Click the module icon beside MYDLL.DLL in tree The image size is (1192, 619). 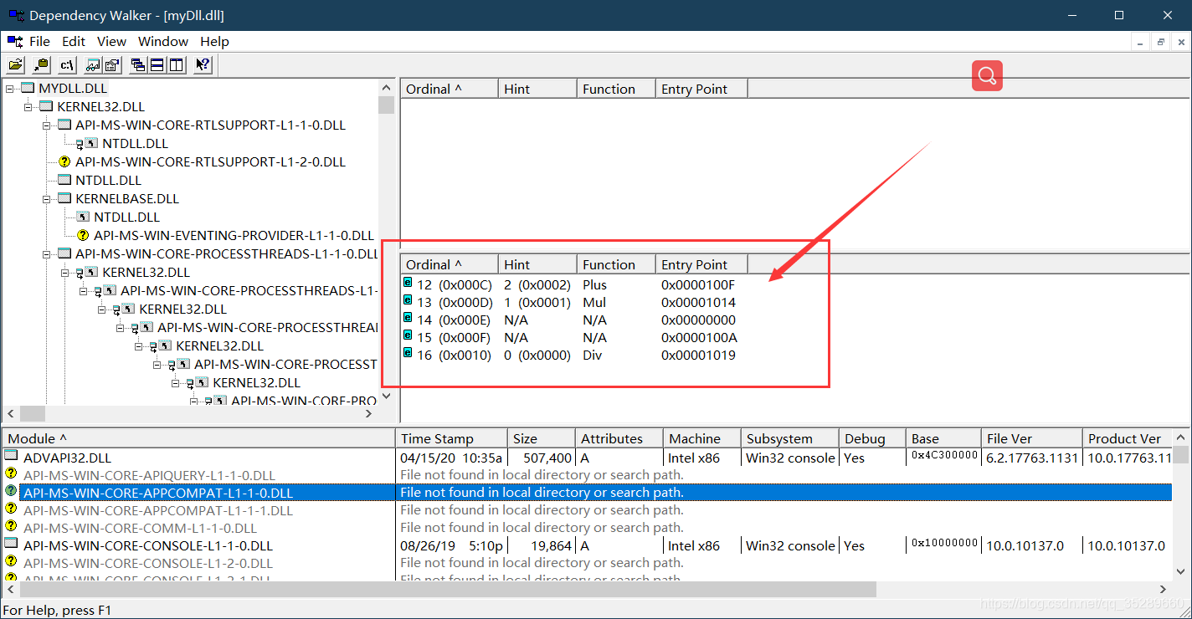pyautogui.click(x=28, y=88)
